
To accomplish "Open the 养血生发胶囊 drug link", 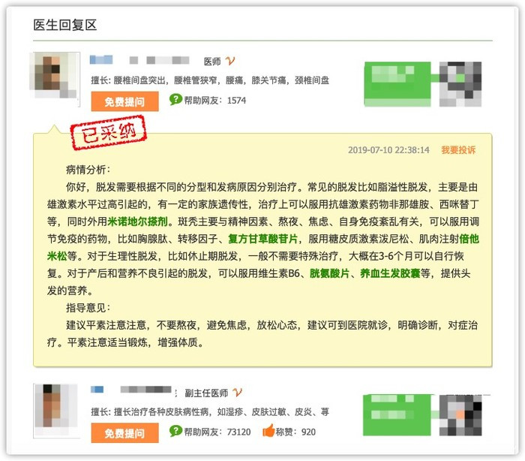I will pyautogui.click(x=390, y=273).
